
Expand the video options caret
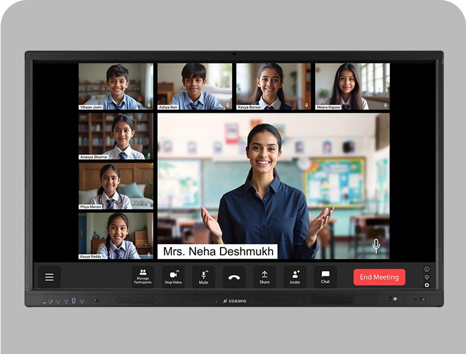coord(178,271)
